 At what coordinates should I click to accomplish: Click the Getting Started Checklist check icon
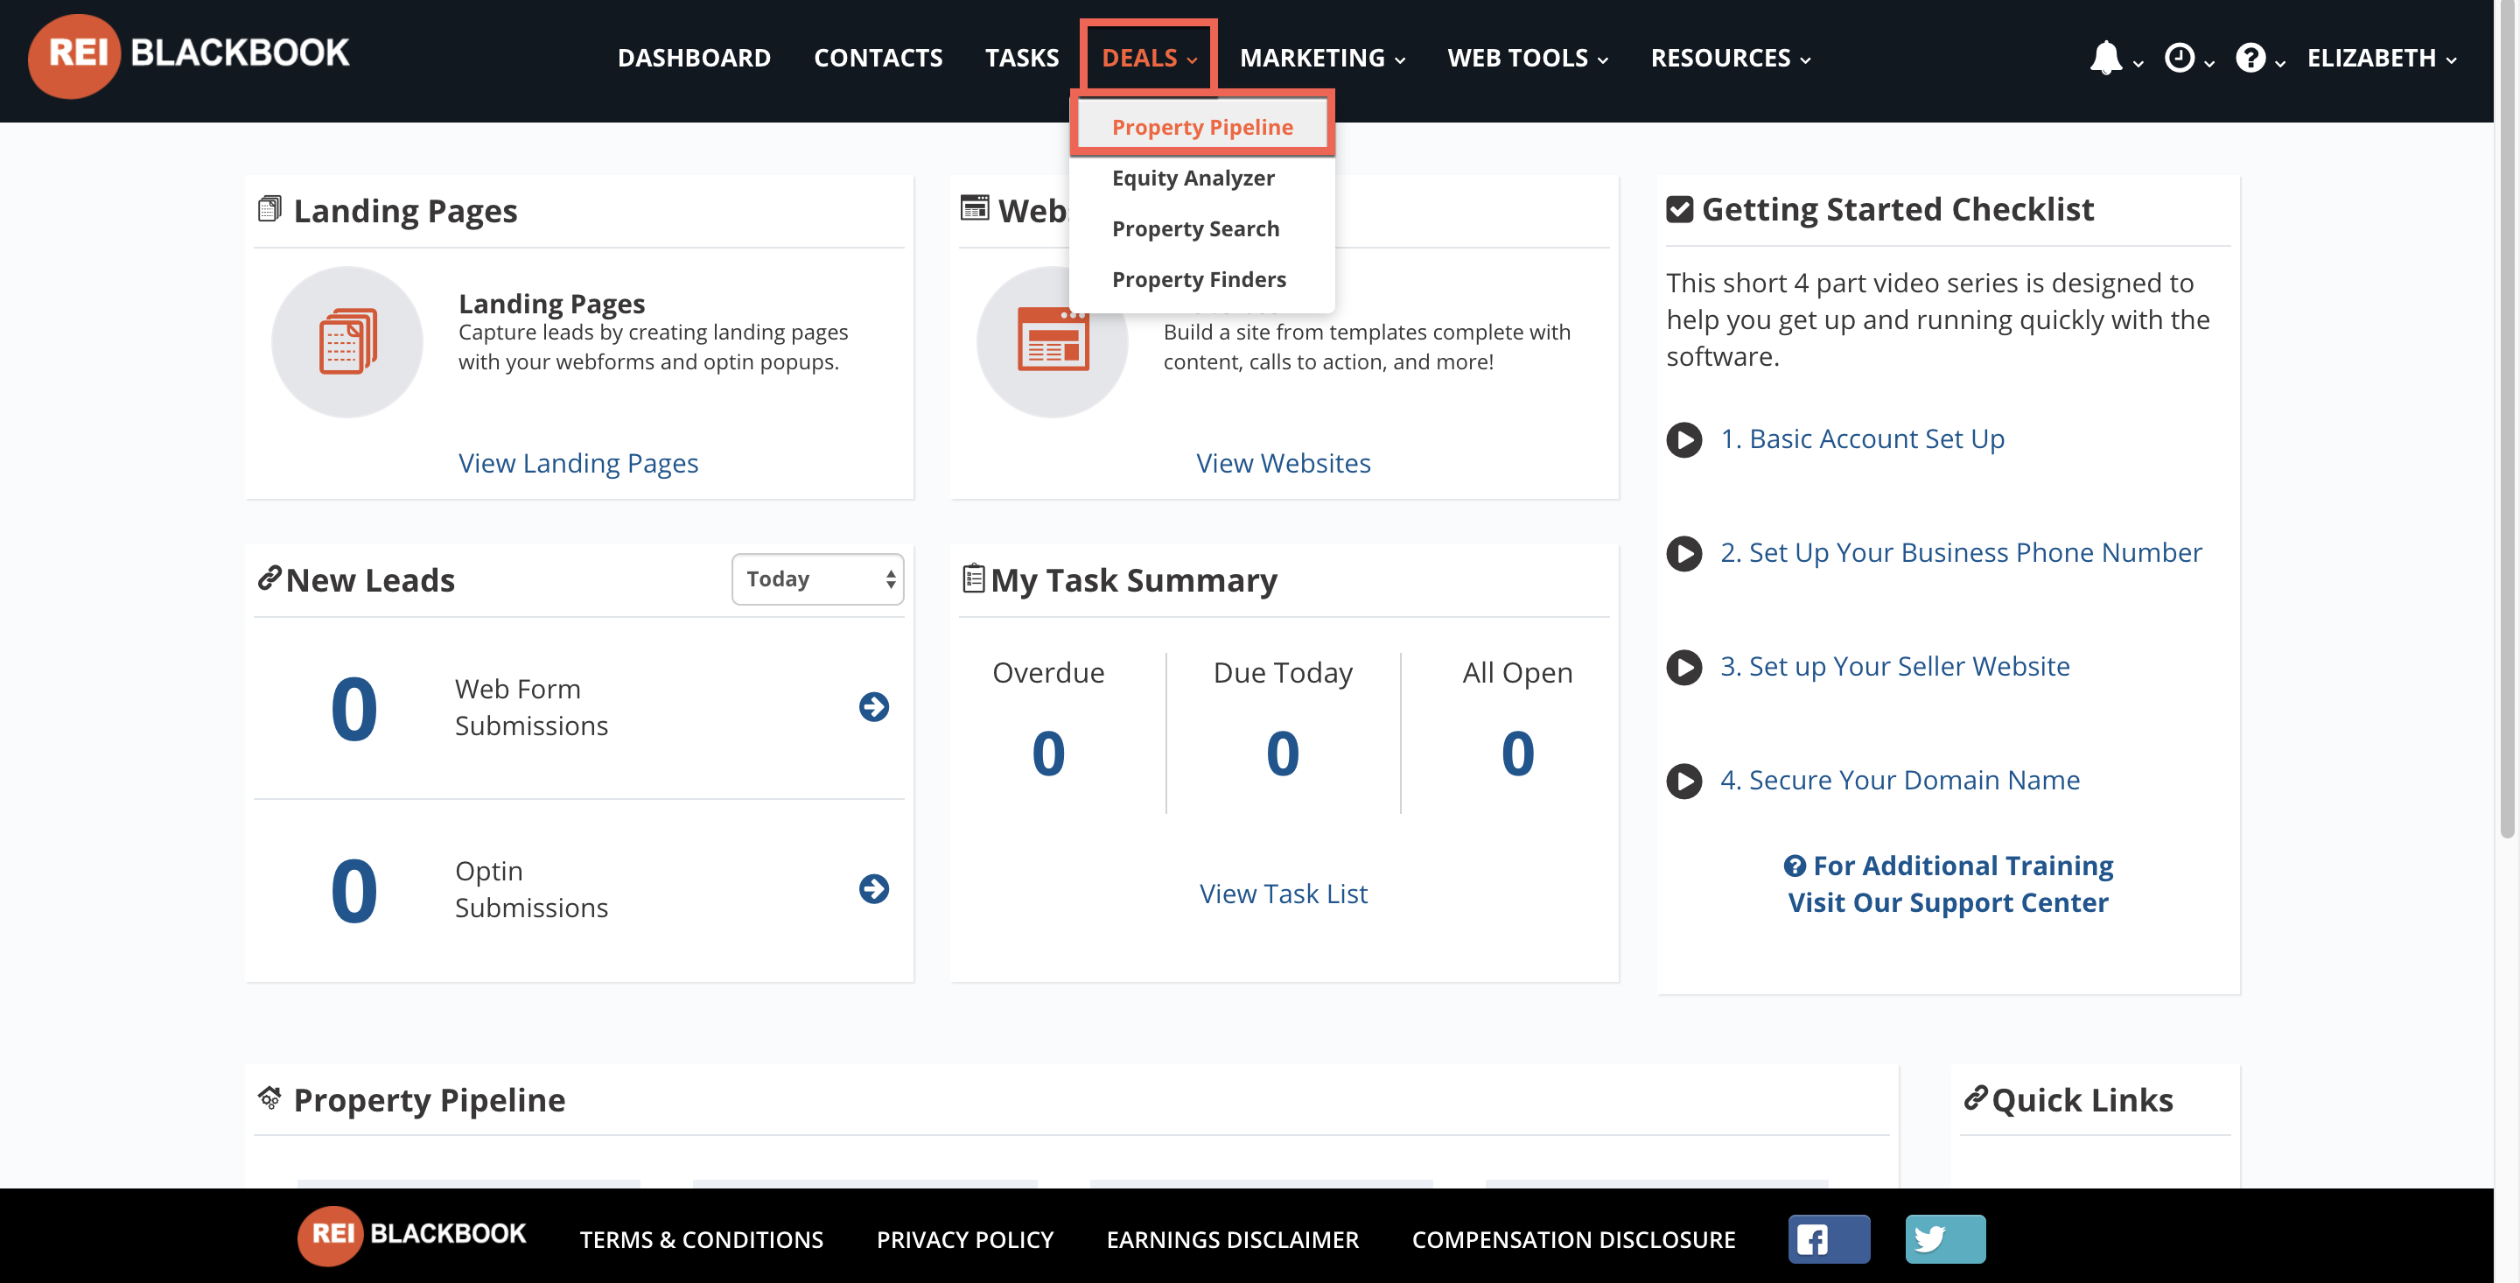point(1680,209)
